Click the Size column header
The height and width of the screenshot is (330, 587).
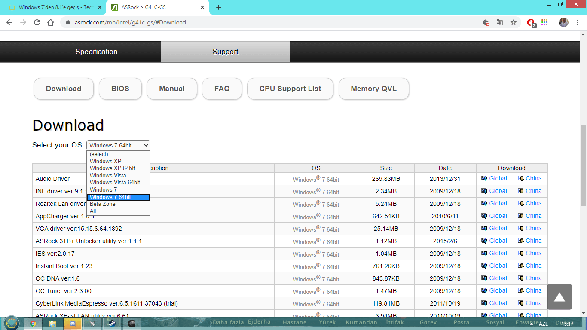click(386, 168)
